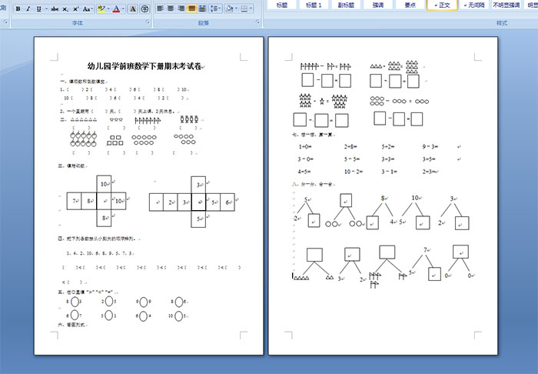The height and width of the screenshot is (374, 538).
Task: Apply underline to text
Action: pos(38,9)
